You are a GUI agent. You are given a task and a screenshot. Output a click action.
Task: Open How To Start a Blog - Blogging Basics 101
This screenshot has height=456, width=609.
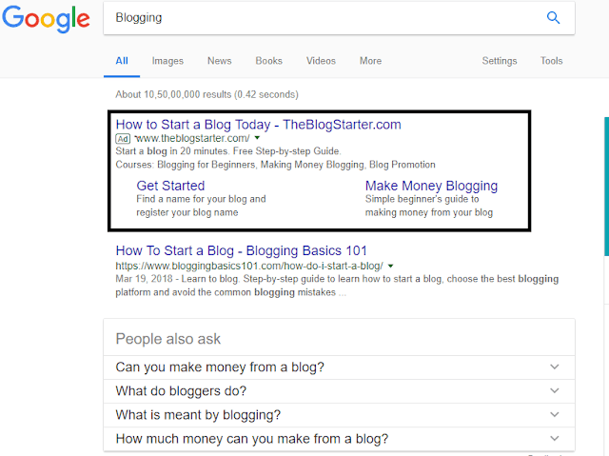coord(241,251)
